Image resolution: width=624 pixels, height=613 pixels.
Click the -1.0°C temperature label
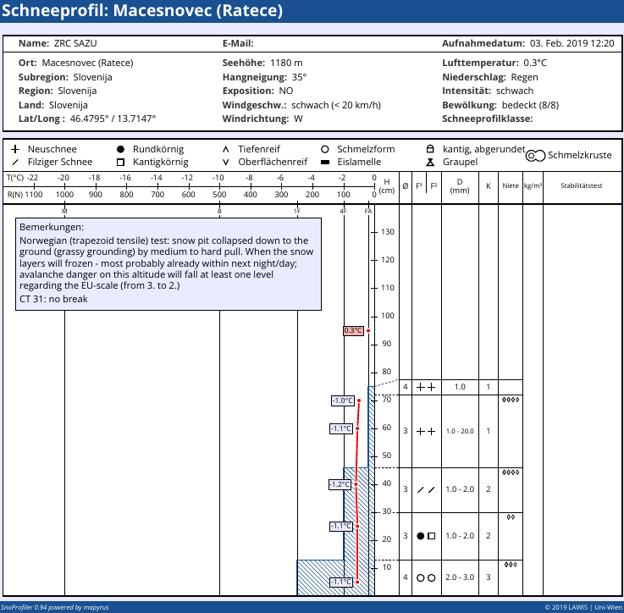(x=343, y=400)
